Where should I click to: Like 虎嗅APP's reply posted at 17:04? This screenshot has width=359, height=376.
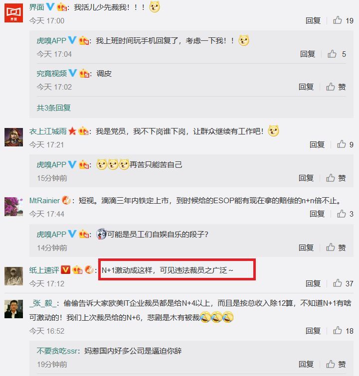[332, 54]
